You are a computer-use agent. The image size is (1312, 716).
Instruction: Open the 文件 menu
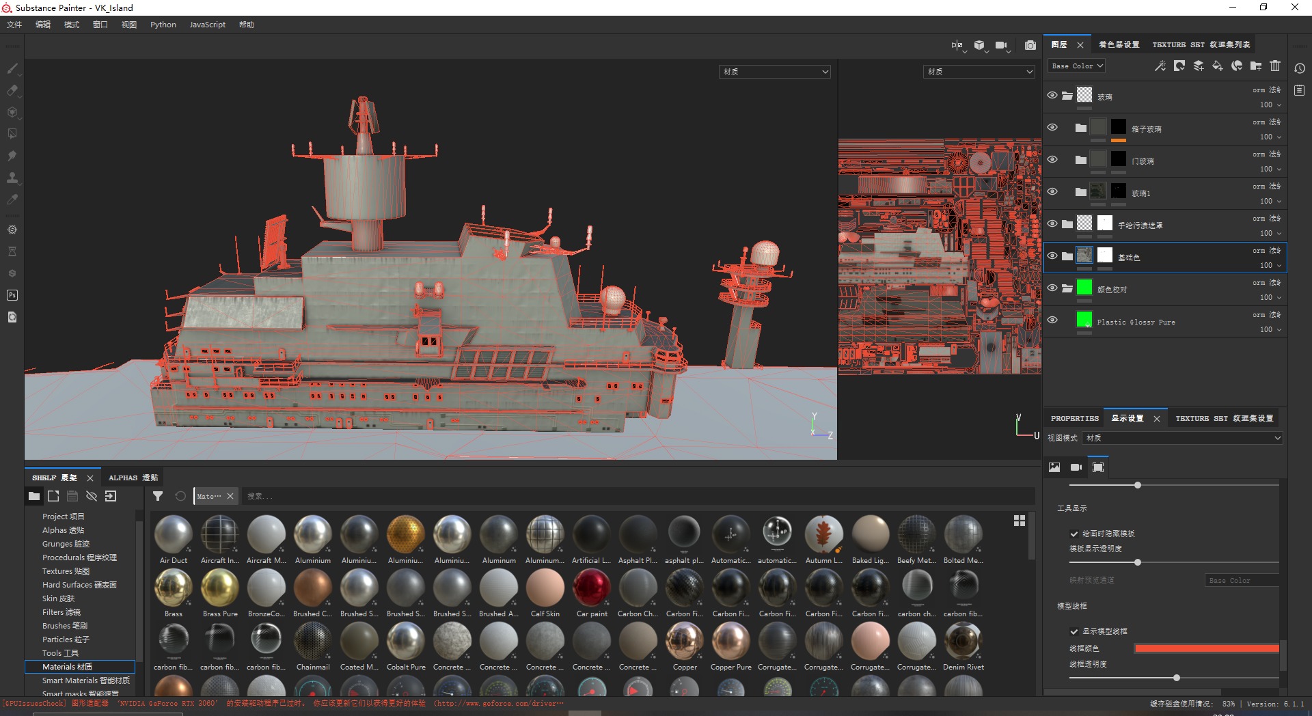pos(14,25)
